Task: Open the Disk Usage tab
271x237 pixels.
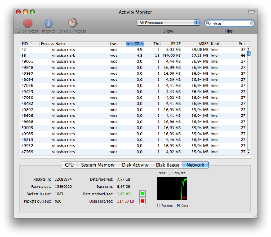Action: (x=168, y=165)
